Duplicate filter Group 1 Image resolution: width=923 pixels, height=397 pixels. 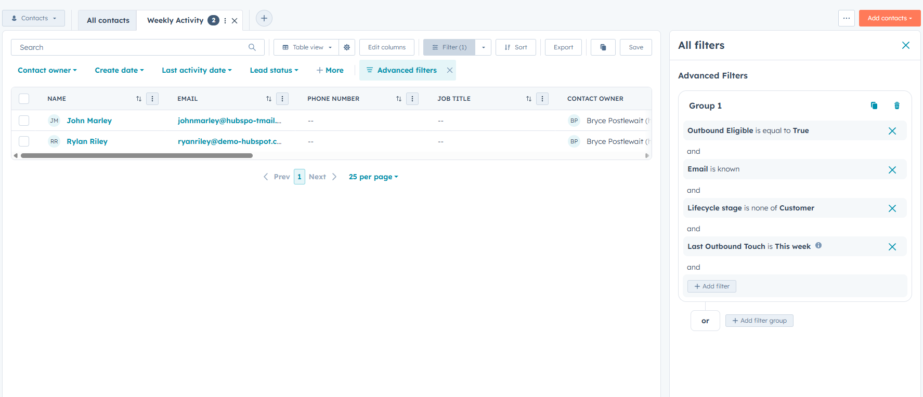(874, 105)
